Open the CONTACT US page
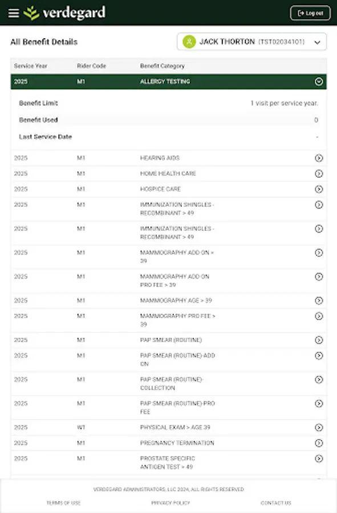 coord(275,503)
